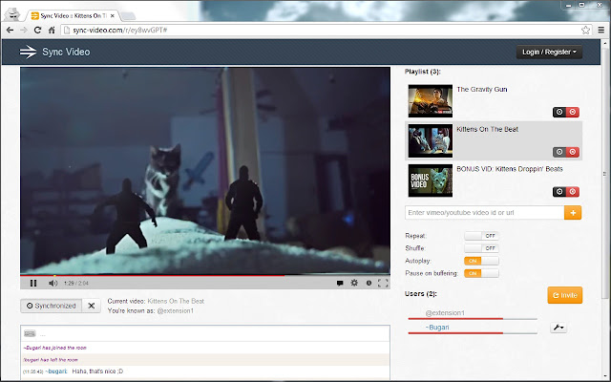Image resolution: width=611 pixels, height=382 pixels.
Task: Open Chrome menu hamburger icon
Action: [x=601, y=30]
